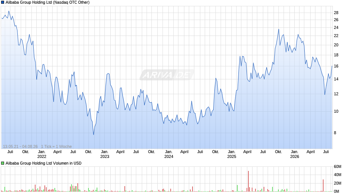The image size is (348, 195).
Task: Click the 14 price axis label
Action: click(x=336, y=79)
